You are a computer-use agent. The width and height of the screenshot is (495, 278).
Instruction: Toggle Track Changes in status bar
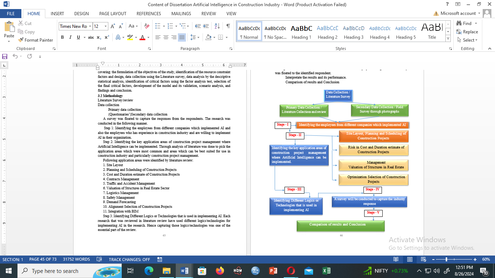pos(129,260)
